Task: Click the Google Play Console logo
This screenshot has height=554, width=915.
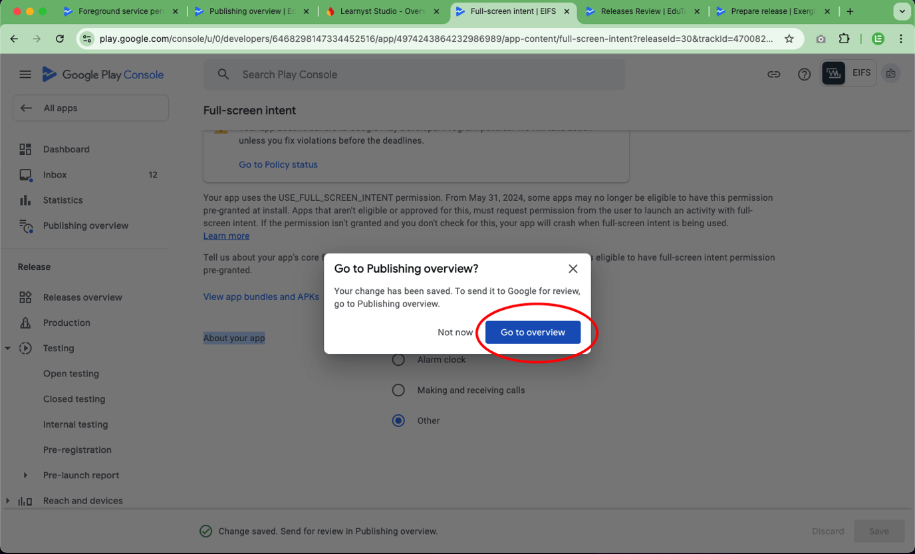Action: tap(103, 74)
